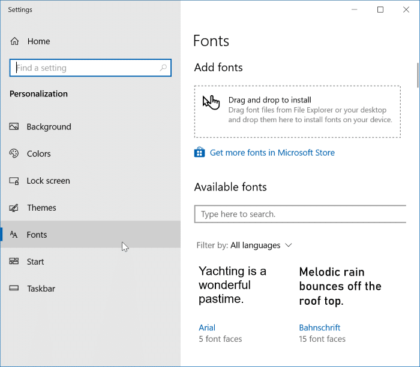420x367 pixels.
Task: Click the Add fonts heading
Action: [x=218, y=68]
